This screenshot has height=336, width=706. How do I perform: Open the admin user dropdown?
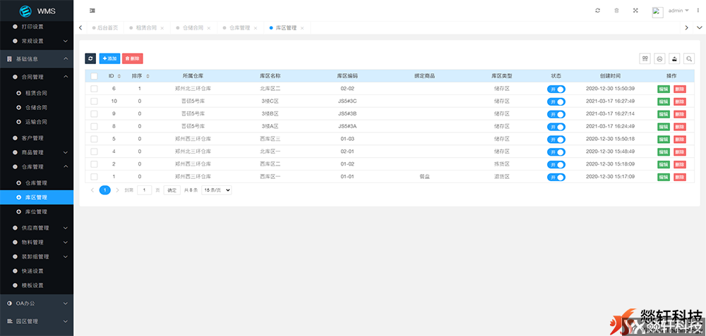(x=678, y=11)
